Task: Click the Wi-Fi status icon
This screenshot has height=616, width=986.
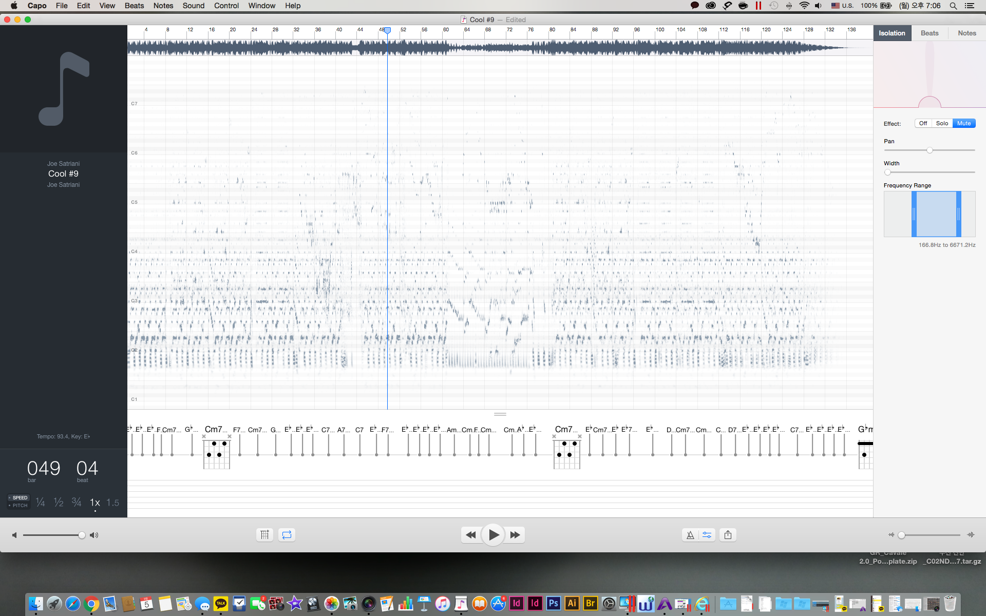Action: [x=804, y=6]
